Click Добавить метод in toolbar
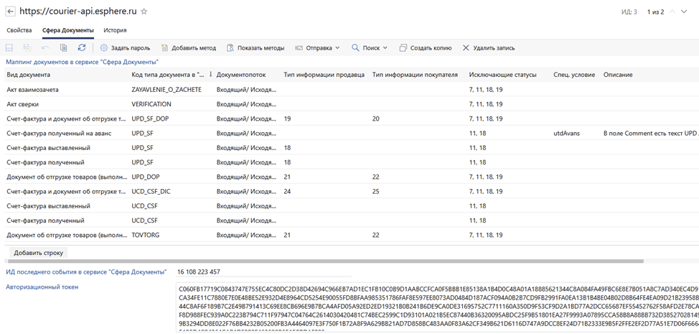699x334 pixels. click(x=188, y=48)
